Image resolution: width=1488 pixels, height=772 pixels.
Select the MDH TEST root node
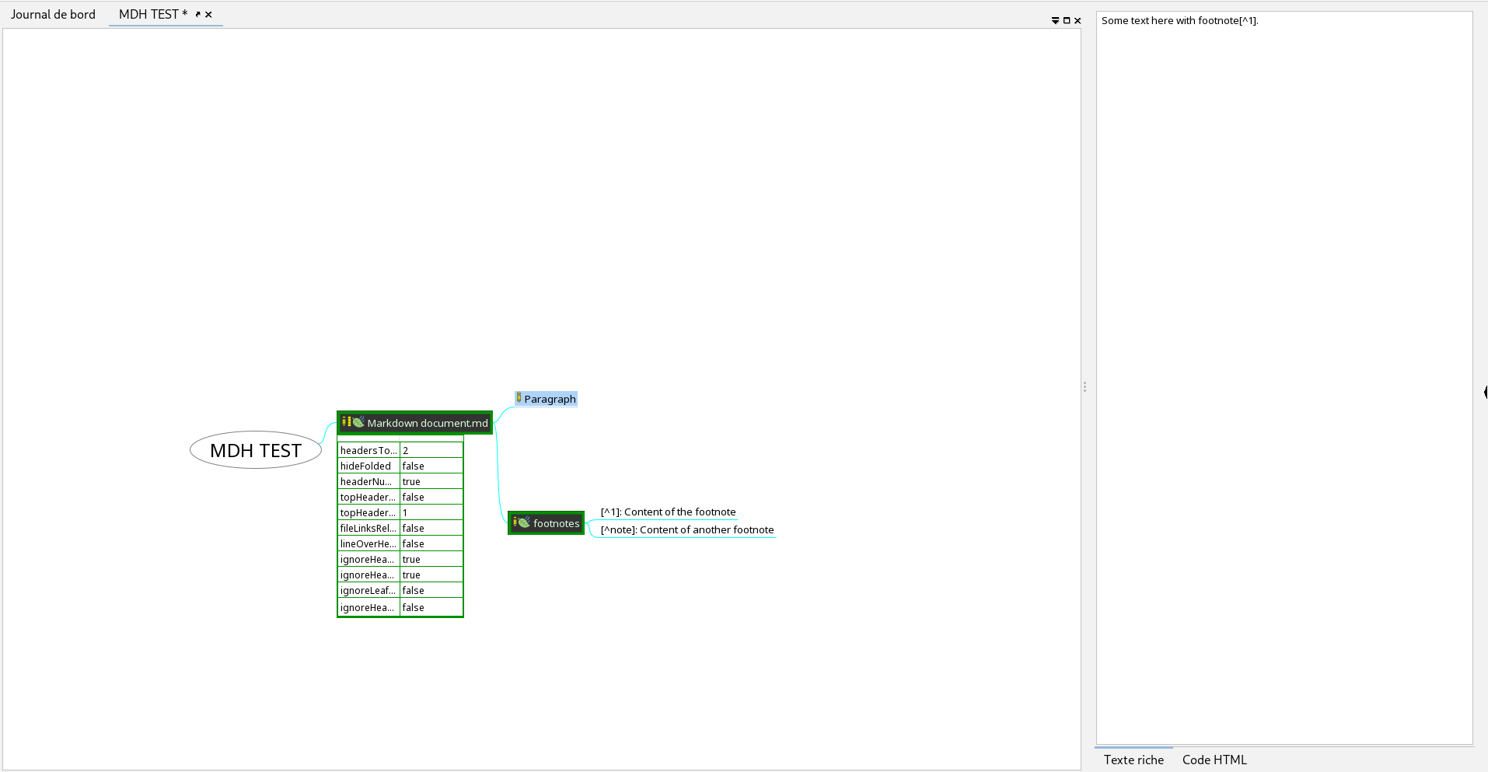[256, 450]
